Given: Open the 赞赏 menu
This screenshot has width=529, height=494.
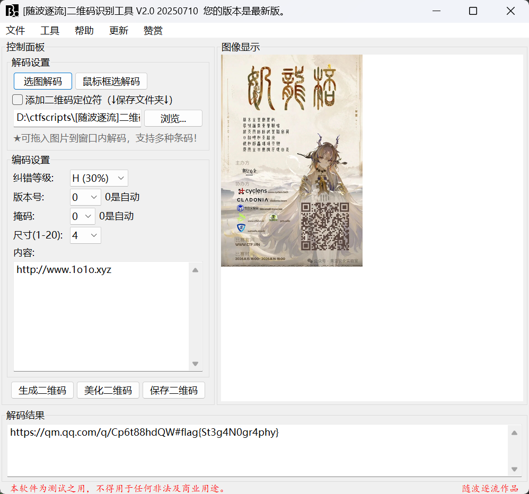Looking at the screenshot, I should [x=153, y=31].
